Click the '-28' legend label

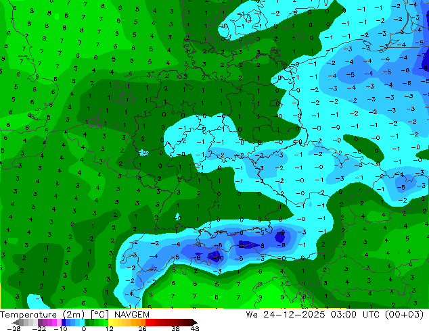pos(14,328)
